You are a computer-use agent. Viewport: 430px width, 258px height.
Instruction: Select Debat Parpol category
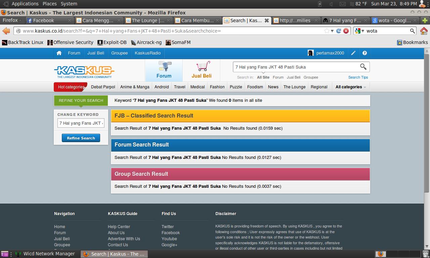tap(103, 87)
